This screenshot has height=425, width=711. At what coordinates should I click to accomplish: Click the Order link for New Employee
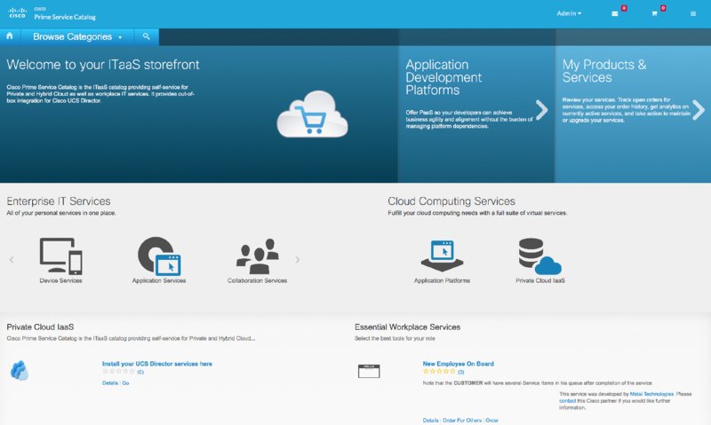(x=491, y=421)
